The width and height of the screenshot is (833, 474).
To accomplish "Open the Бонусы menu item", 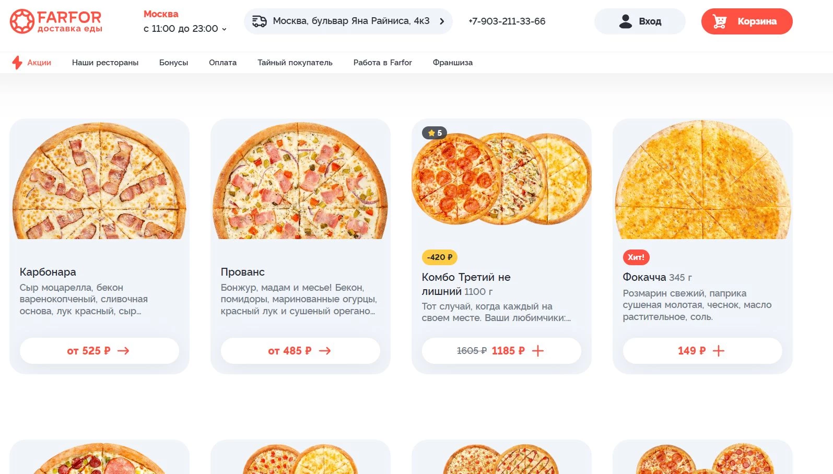I will pos(173,63).
